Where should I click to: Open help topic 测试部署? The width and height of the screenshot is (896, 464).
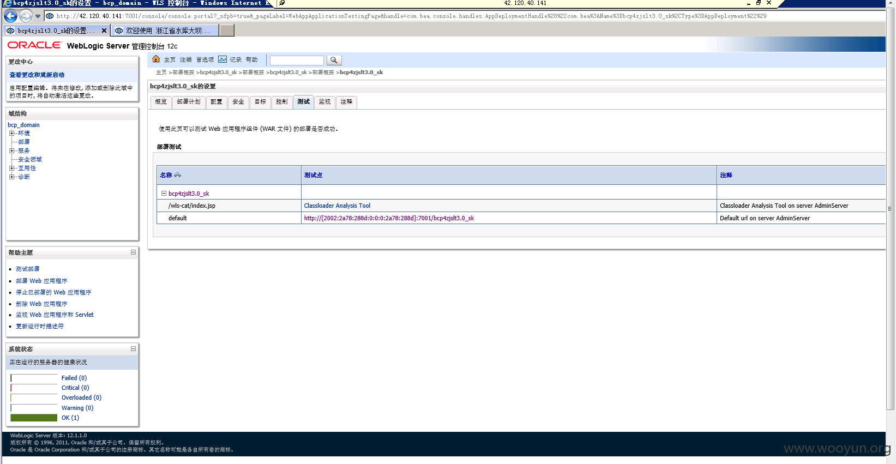(x=27, y=269)
